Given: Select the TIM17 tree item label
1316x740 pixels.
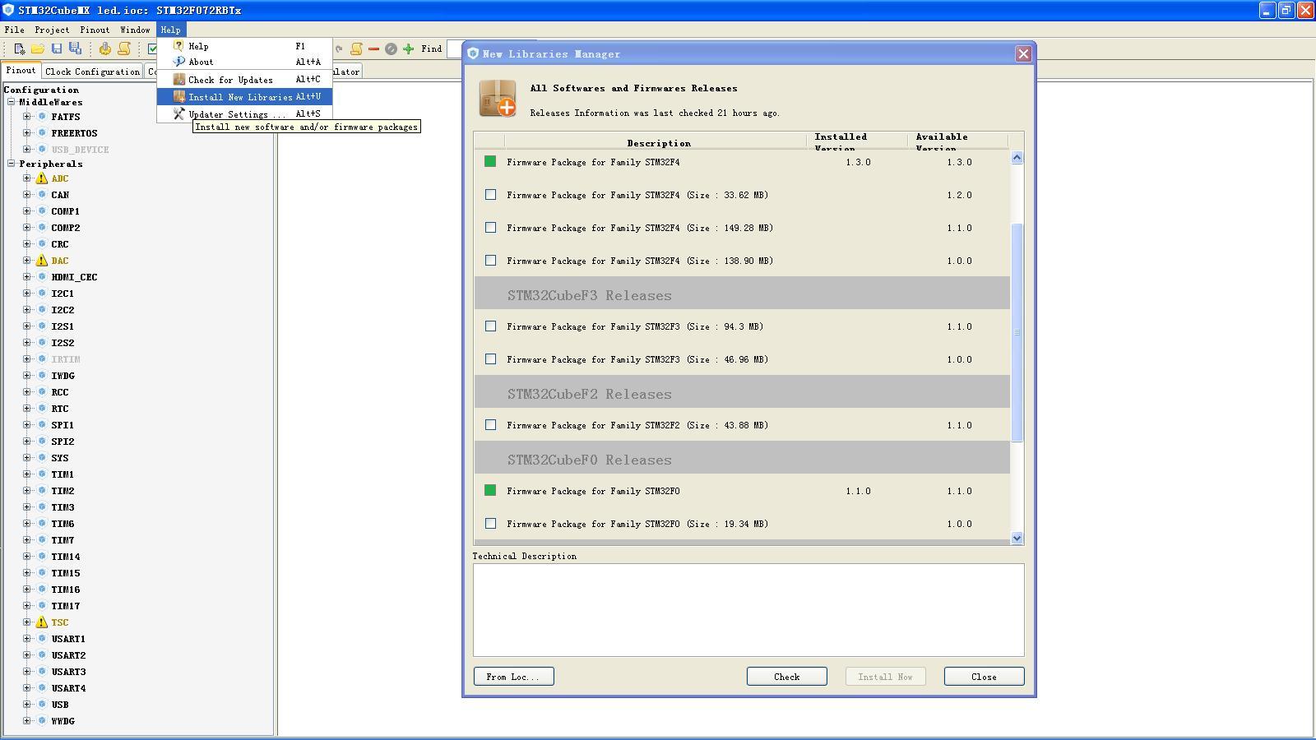Looking at the screenshot, I should (66, 606).
